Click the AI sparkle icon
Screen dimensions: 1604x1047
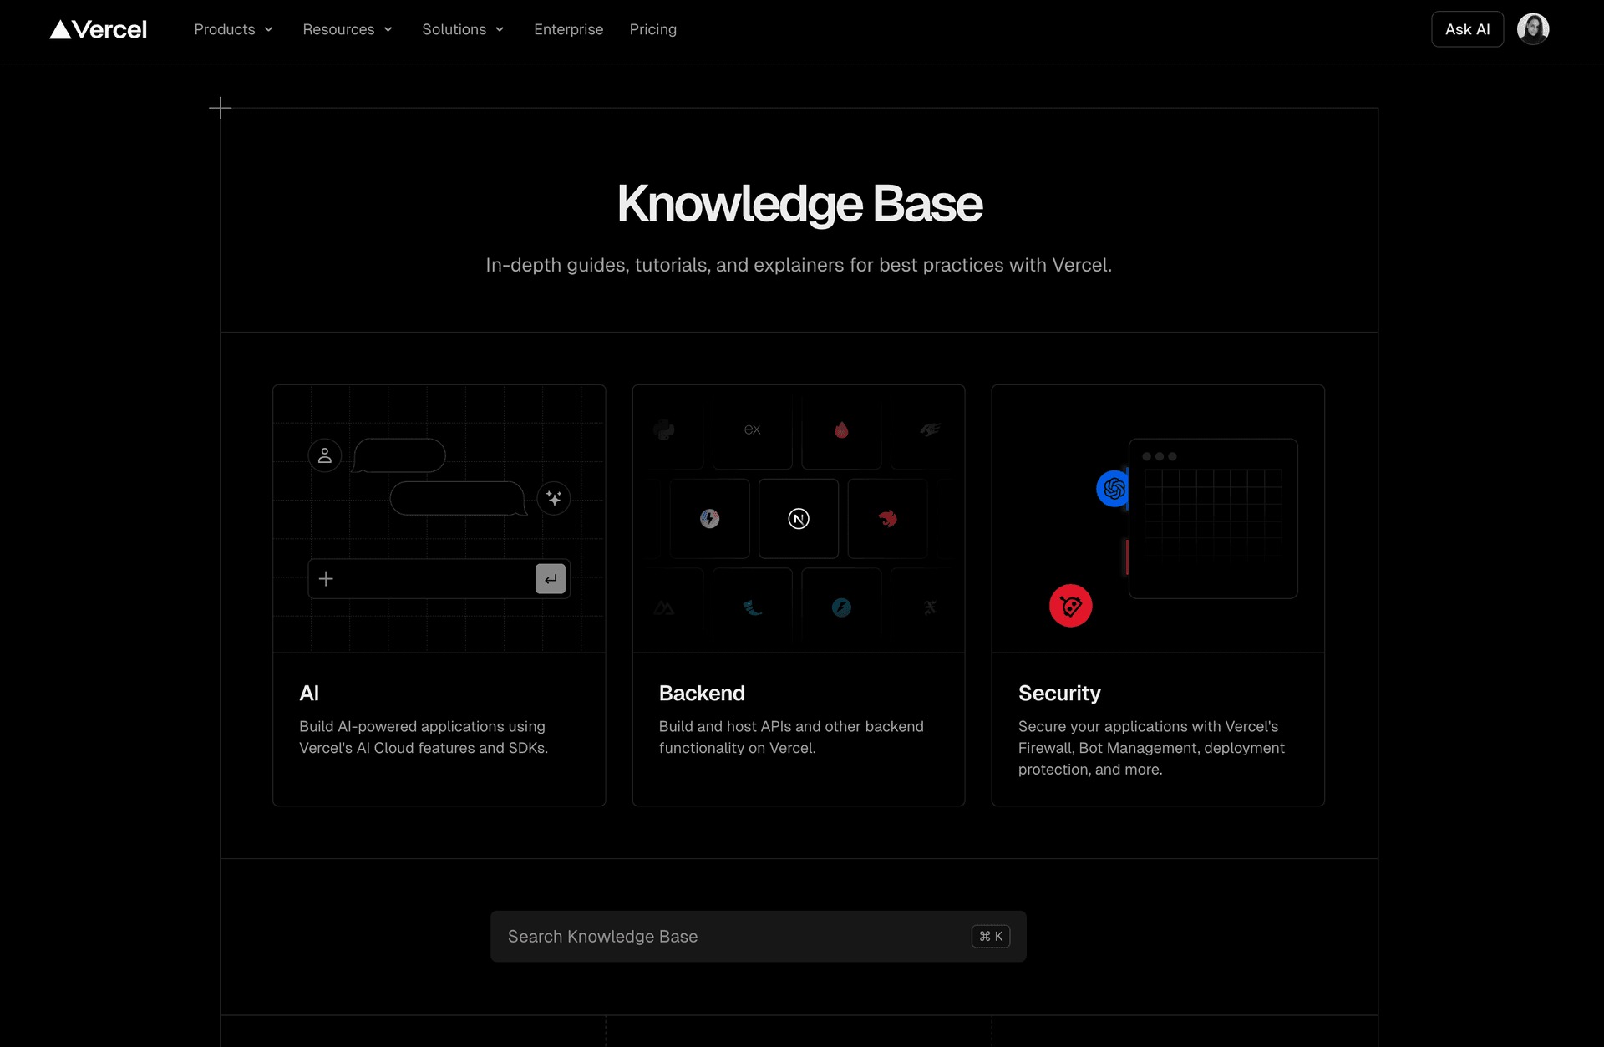(x=553, y=499)
